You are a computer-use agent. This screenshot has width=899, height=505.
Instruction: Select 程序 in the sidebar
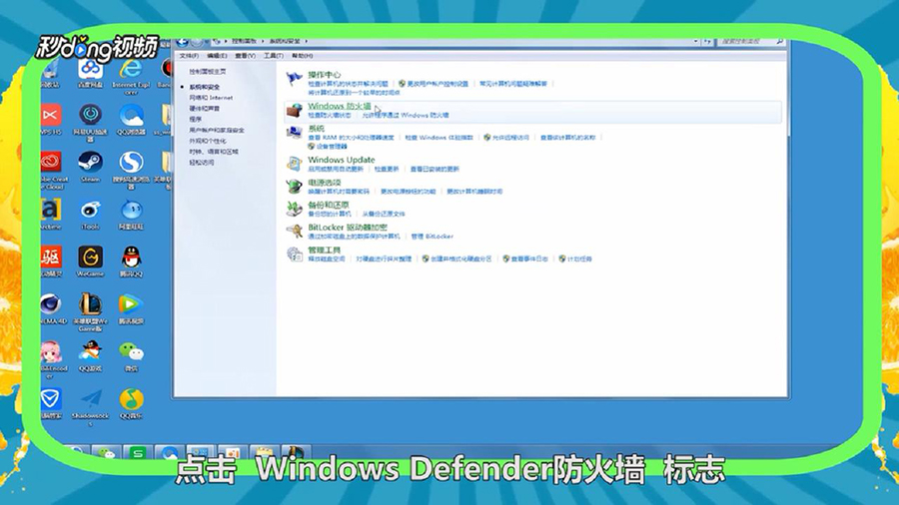click(196, 119)
